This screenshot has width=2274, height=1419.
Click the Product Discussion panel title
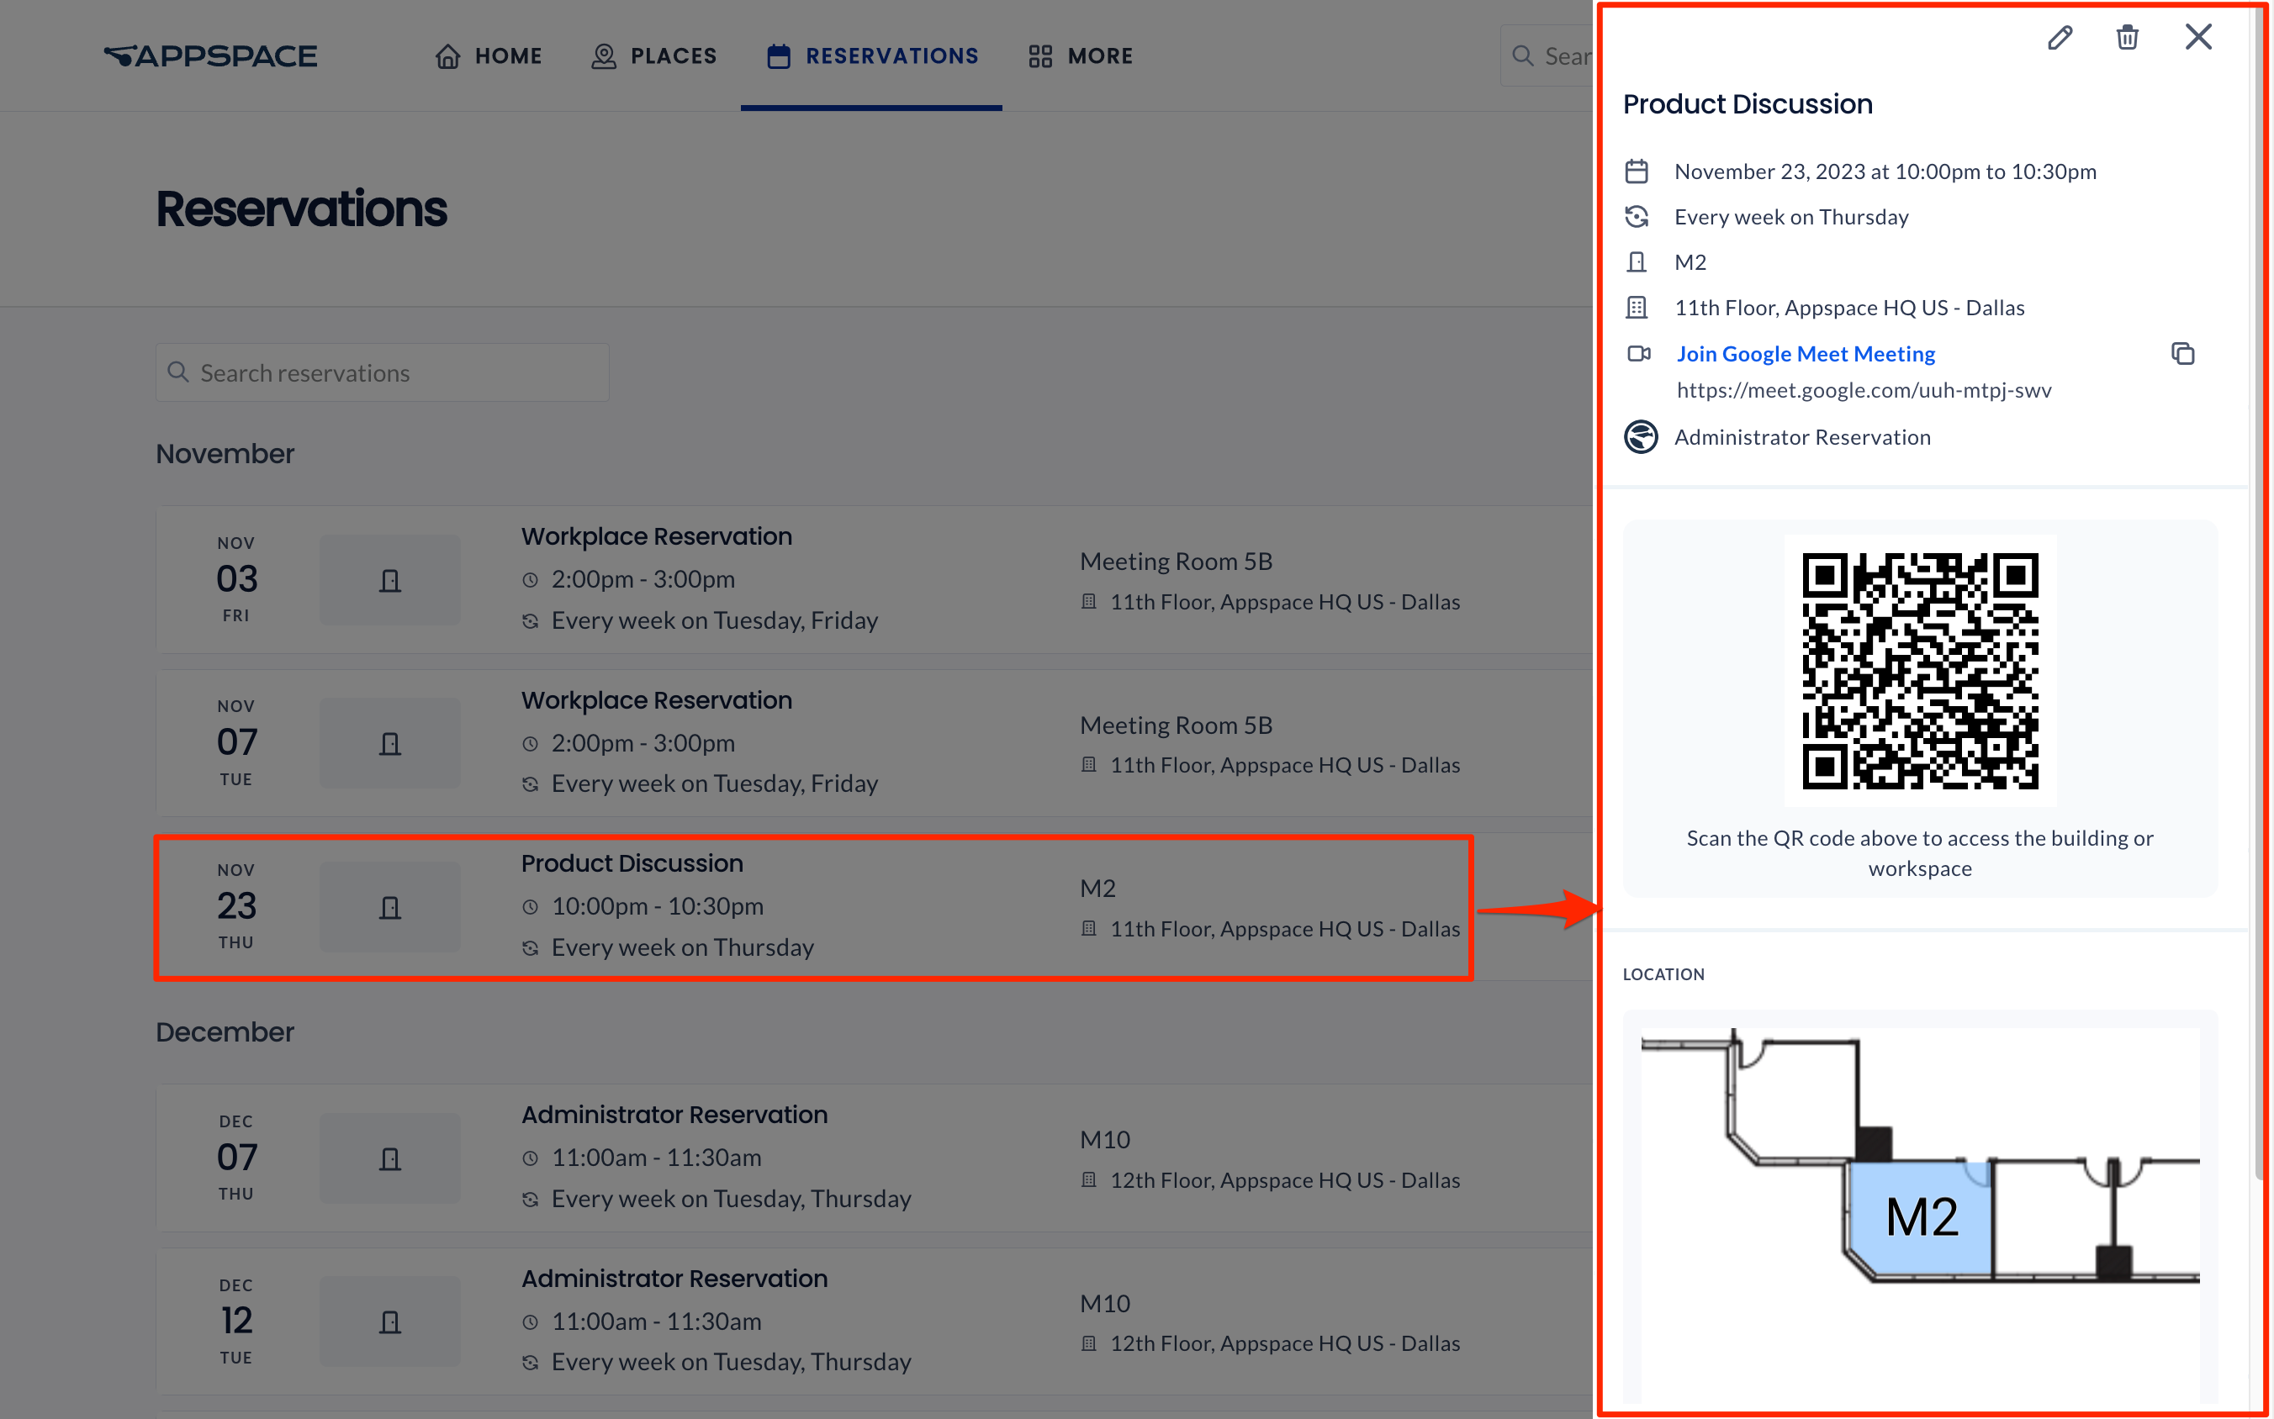point(1747,104)
